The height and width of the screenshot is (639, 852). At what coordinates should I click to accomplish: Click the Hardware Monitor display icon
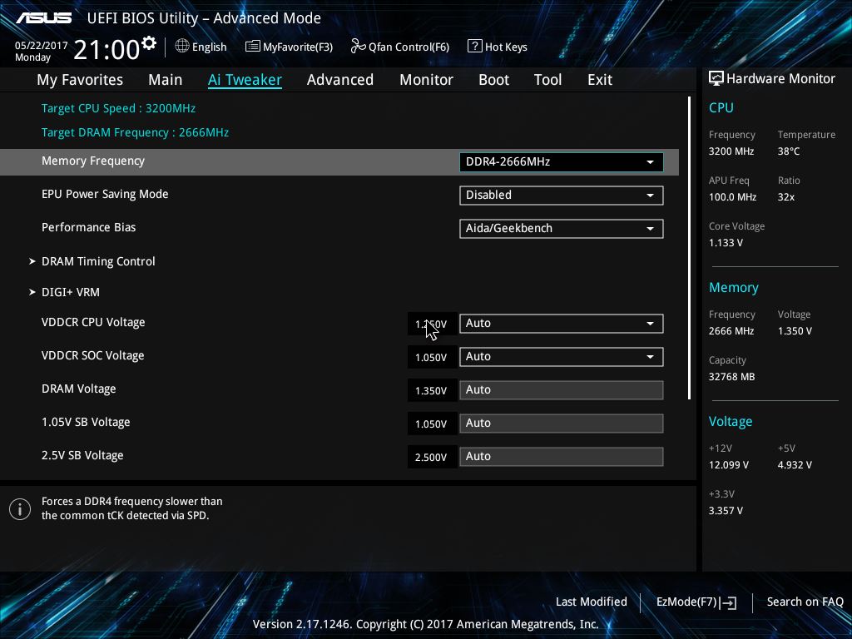pos(716,79)
